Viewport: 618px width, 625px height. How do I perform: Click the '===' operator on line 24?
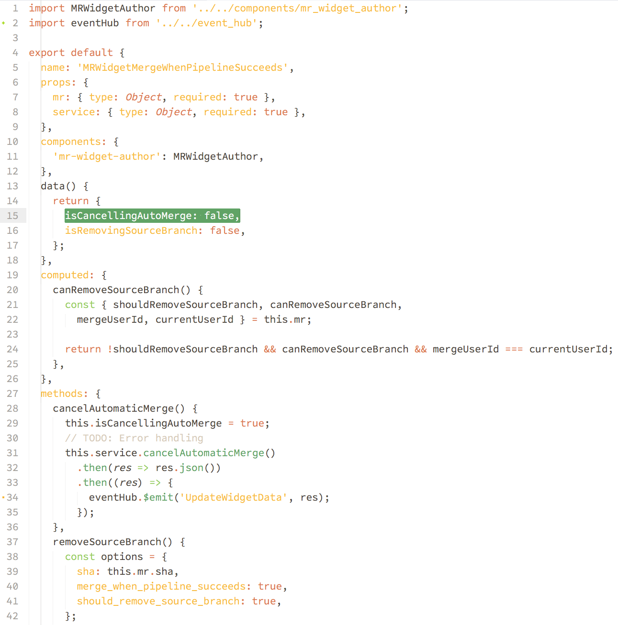point(514,349)
